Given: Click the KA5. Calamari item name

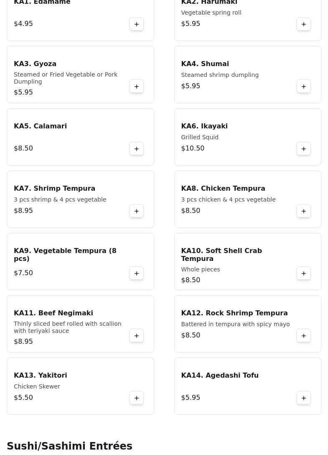Looking at the screenshot, I should pos(40,126).
